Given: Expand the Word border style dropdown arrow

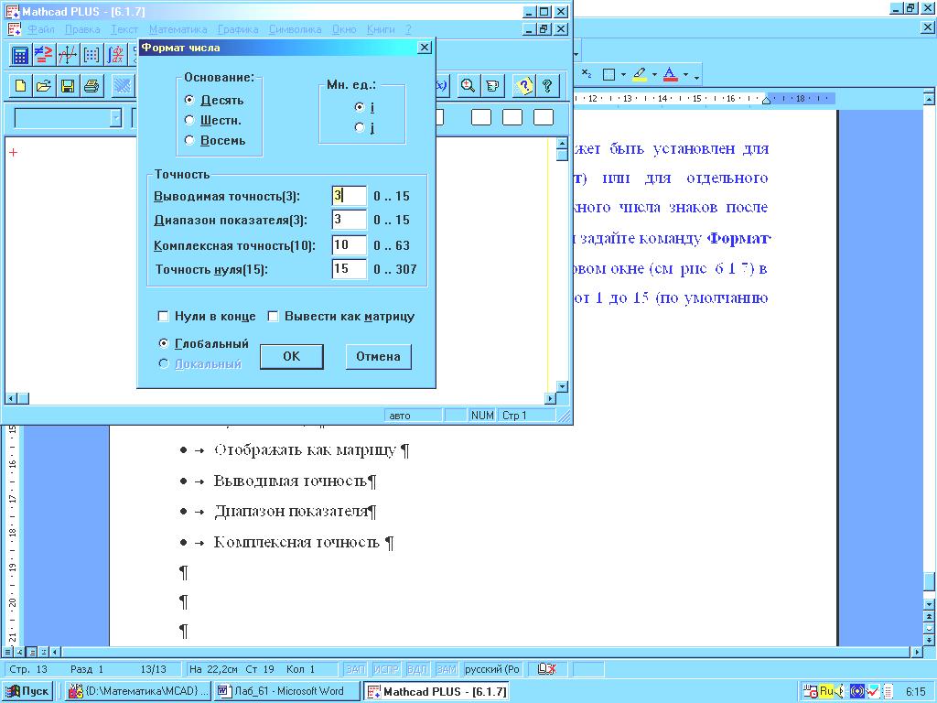Looking at the screenshot, I should point(623,75).
